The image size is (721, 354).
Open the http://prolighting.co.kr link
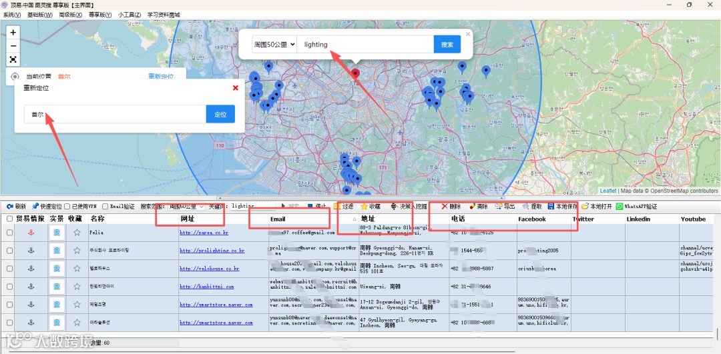[212, 251]
